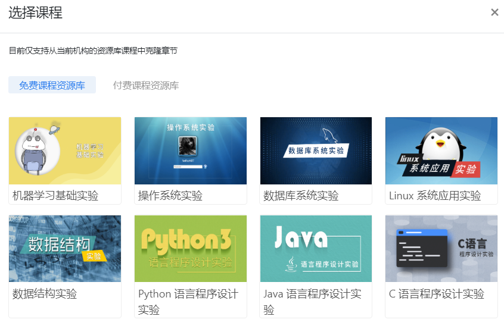Open the 机器学习基础实验 course title
This screenshot has width=504, height=329.
point(55,195)
